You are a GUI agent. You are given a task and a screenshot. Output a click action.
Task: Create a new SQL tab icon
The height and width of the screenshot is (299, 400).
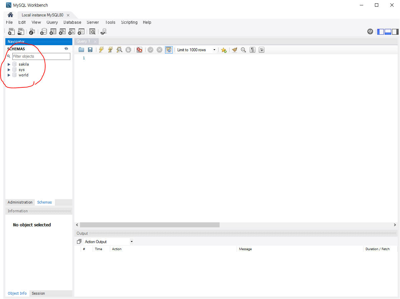tap(11, 31)
